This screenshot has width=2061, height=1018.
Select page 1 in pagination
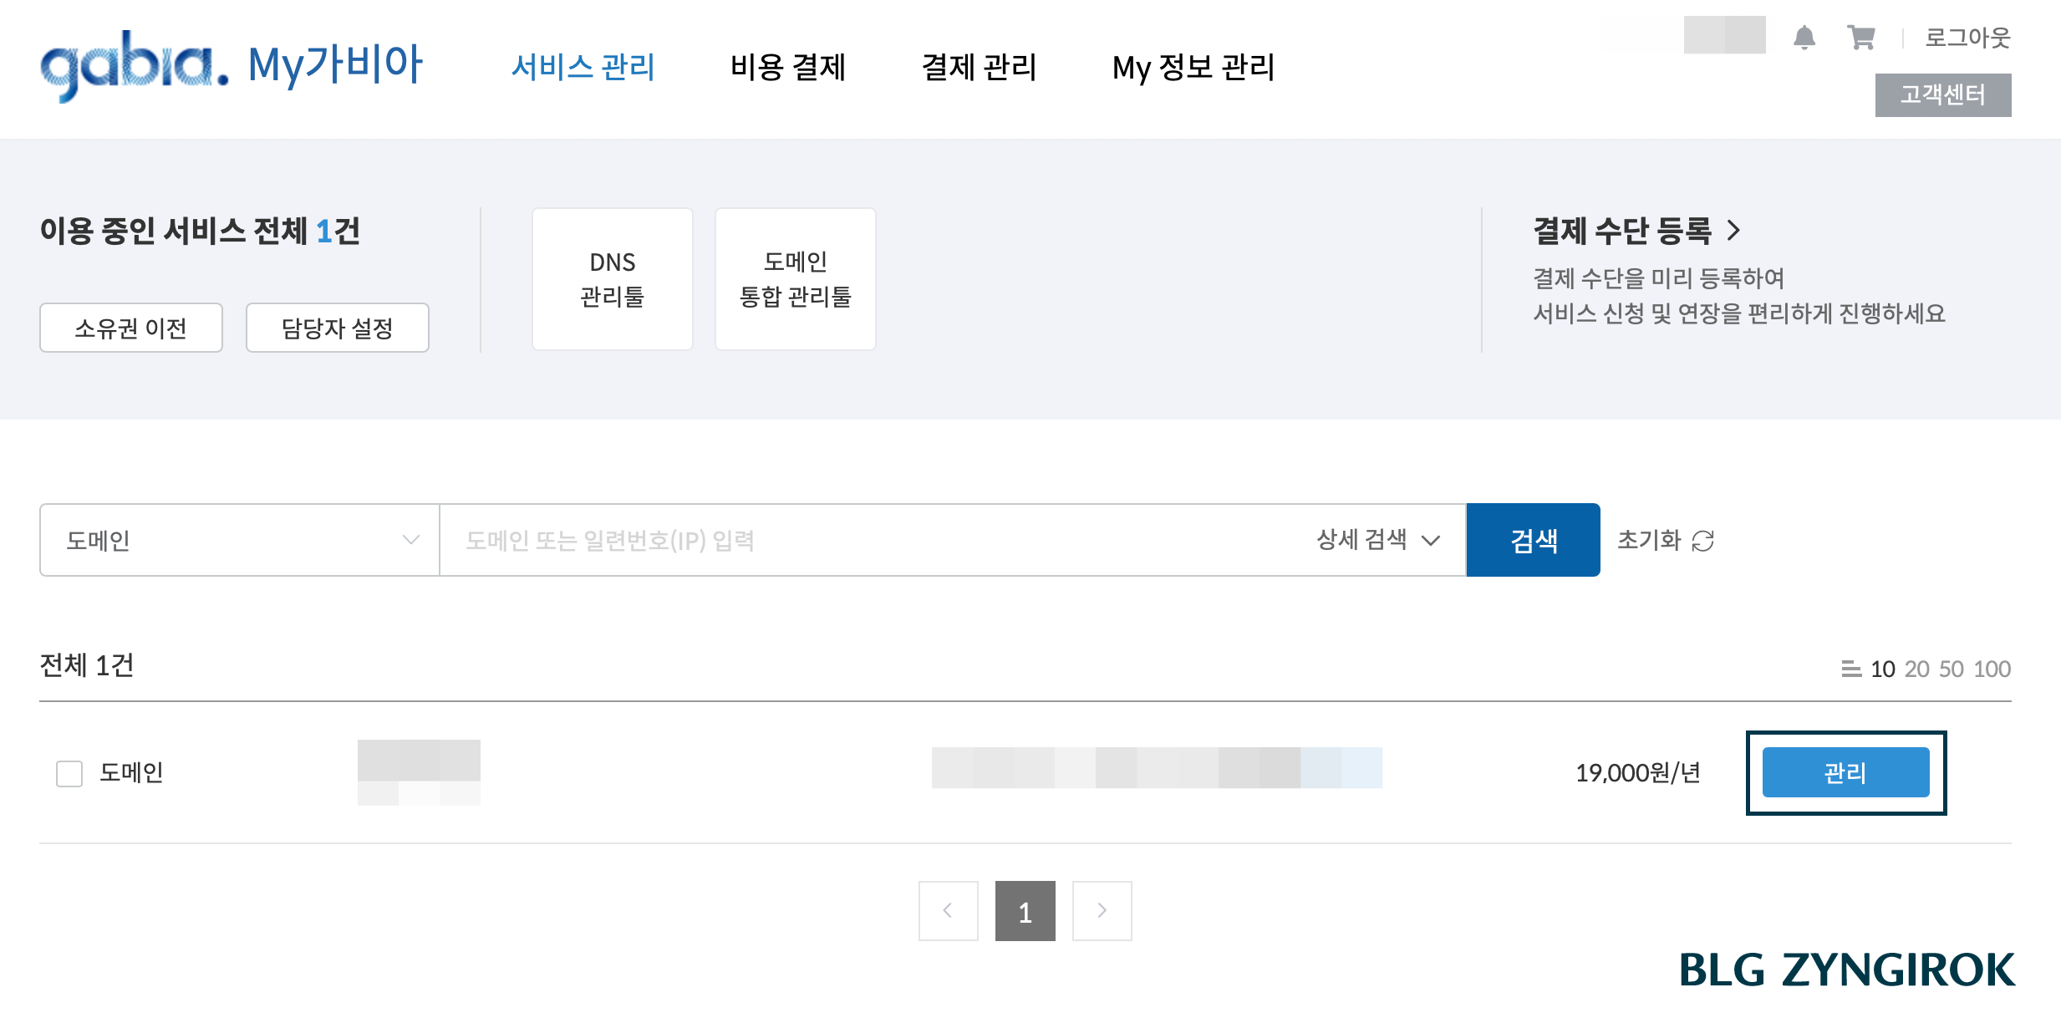click(1025, 910)
